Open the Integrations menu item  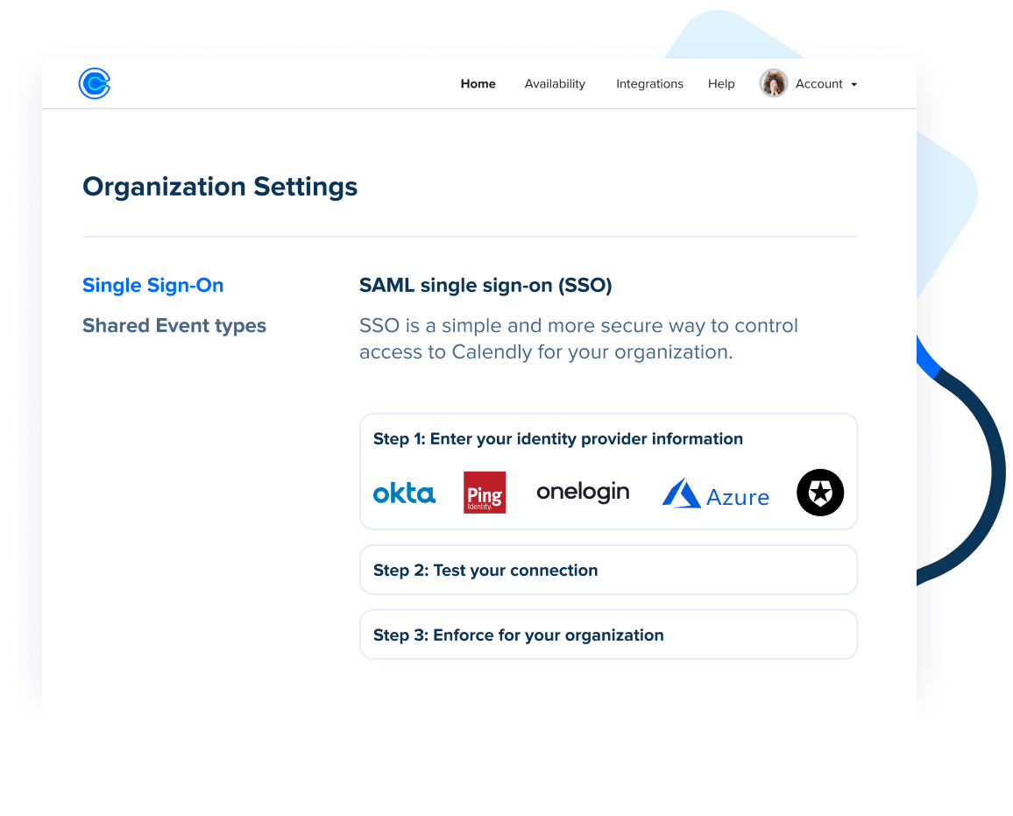point(650,83)
